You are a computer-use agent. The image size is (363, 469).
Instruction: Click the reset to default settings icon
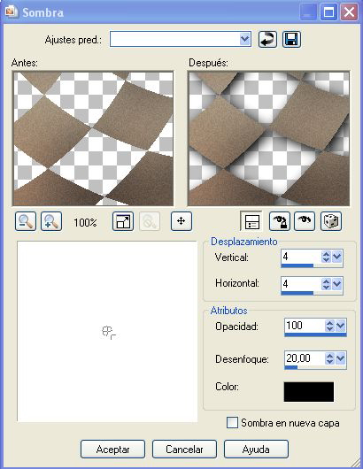pyautogui.click(x=267, y=40)
